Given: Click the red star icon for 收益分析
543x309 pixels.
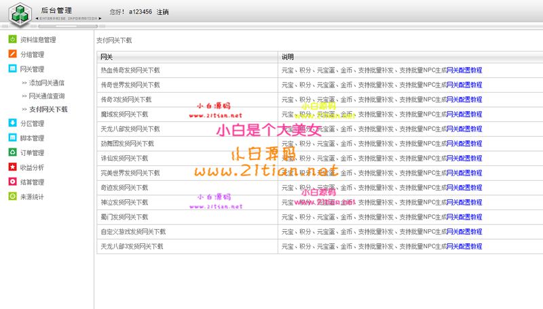Looking at the screenshot, I should click(x=12, y=167).
